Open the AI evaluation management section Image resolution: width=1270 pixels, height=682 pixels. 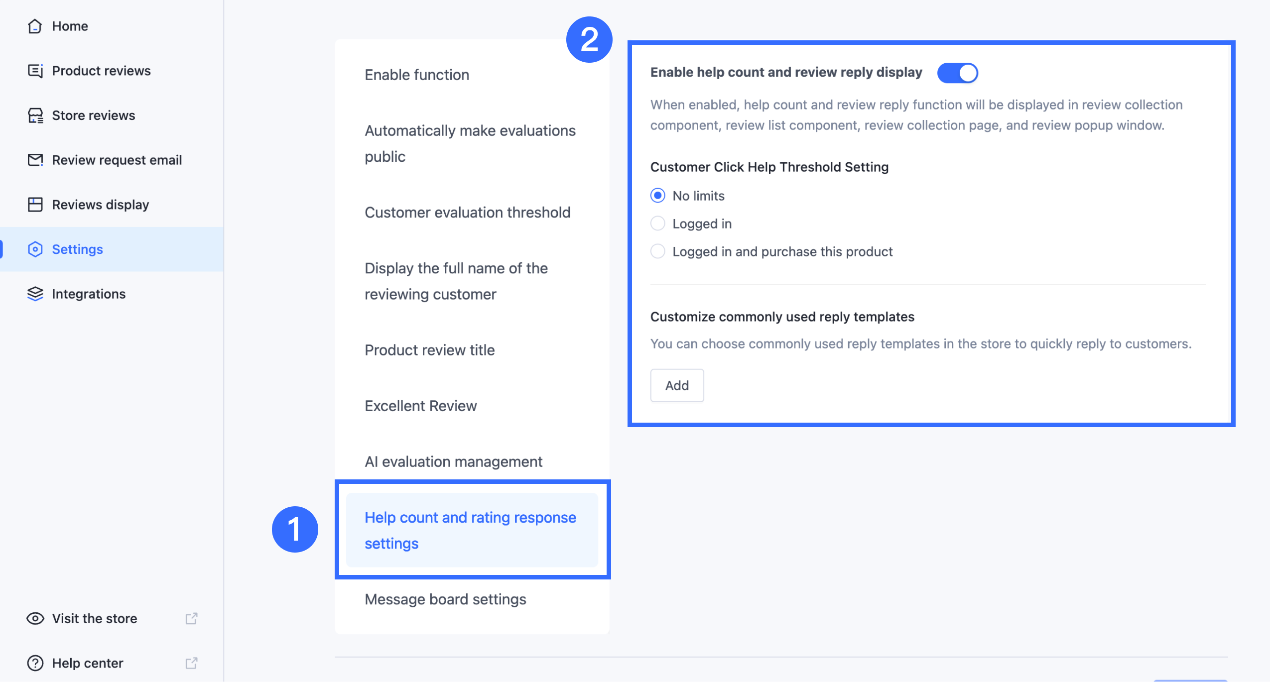[453, 461]
